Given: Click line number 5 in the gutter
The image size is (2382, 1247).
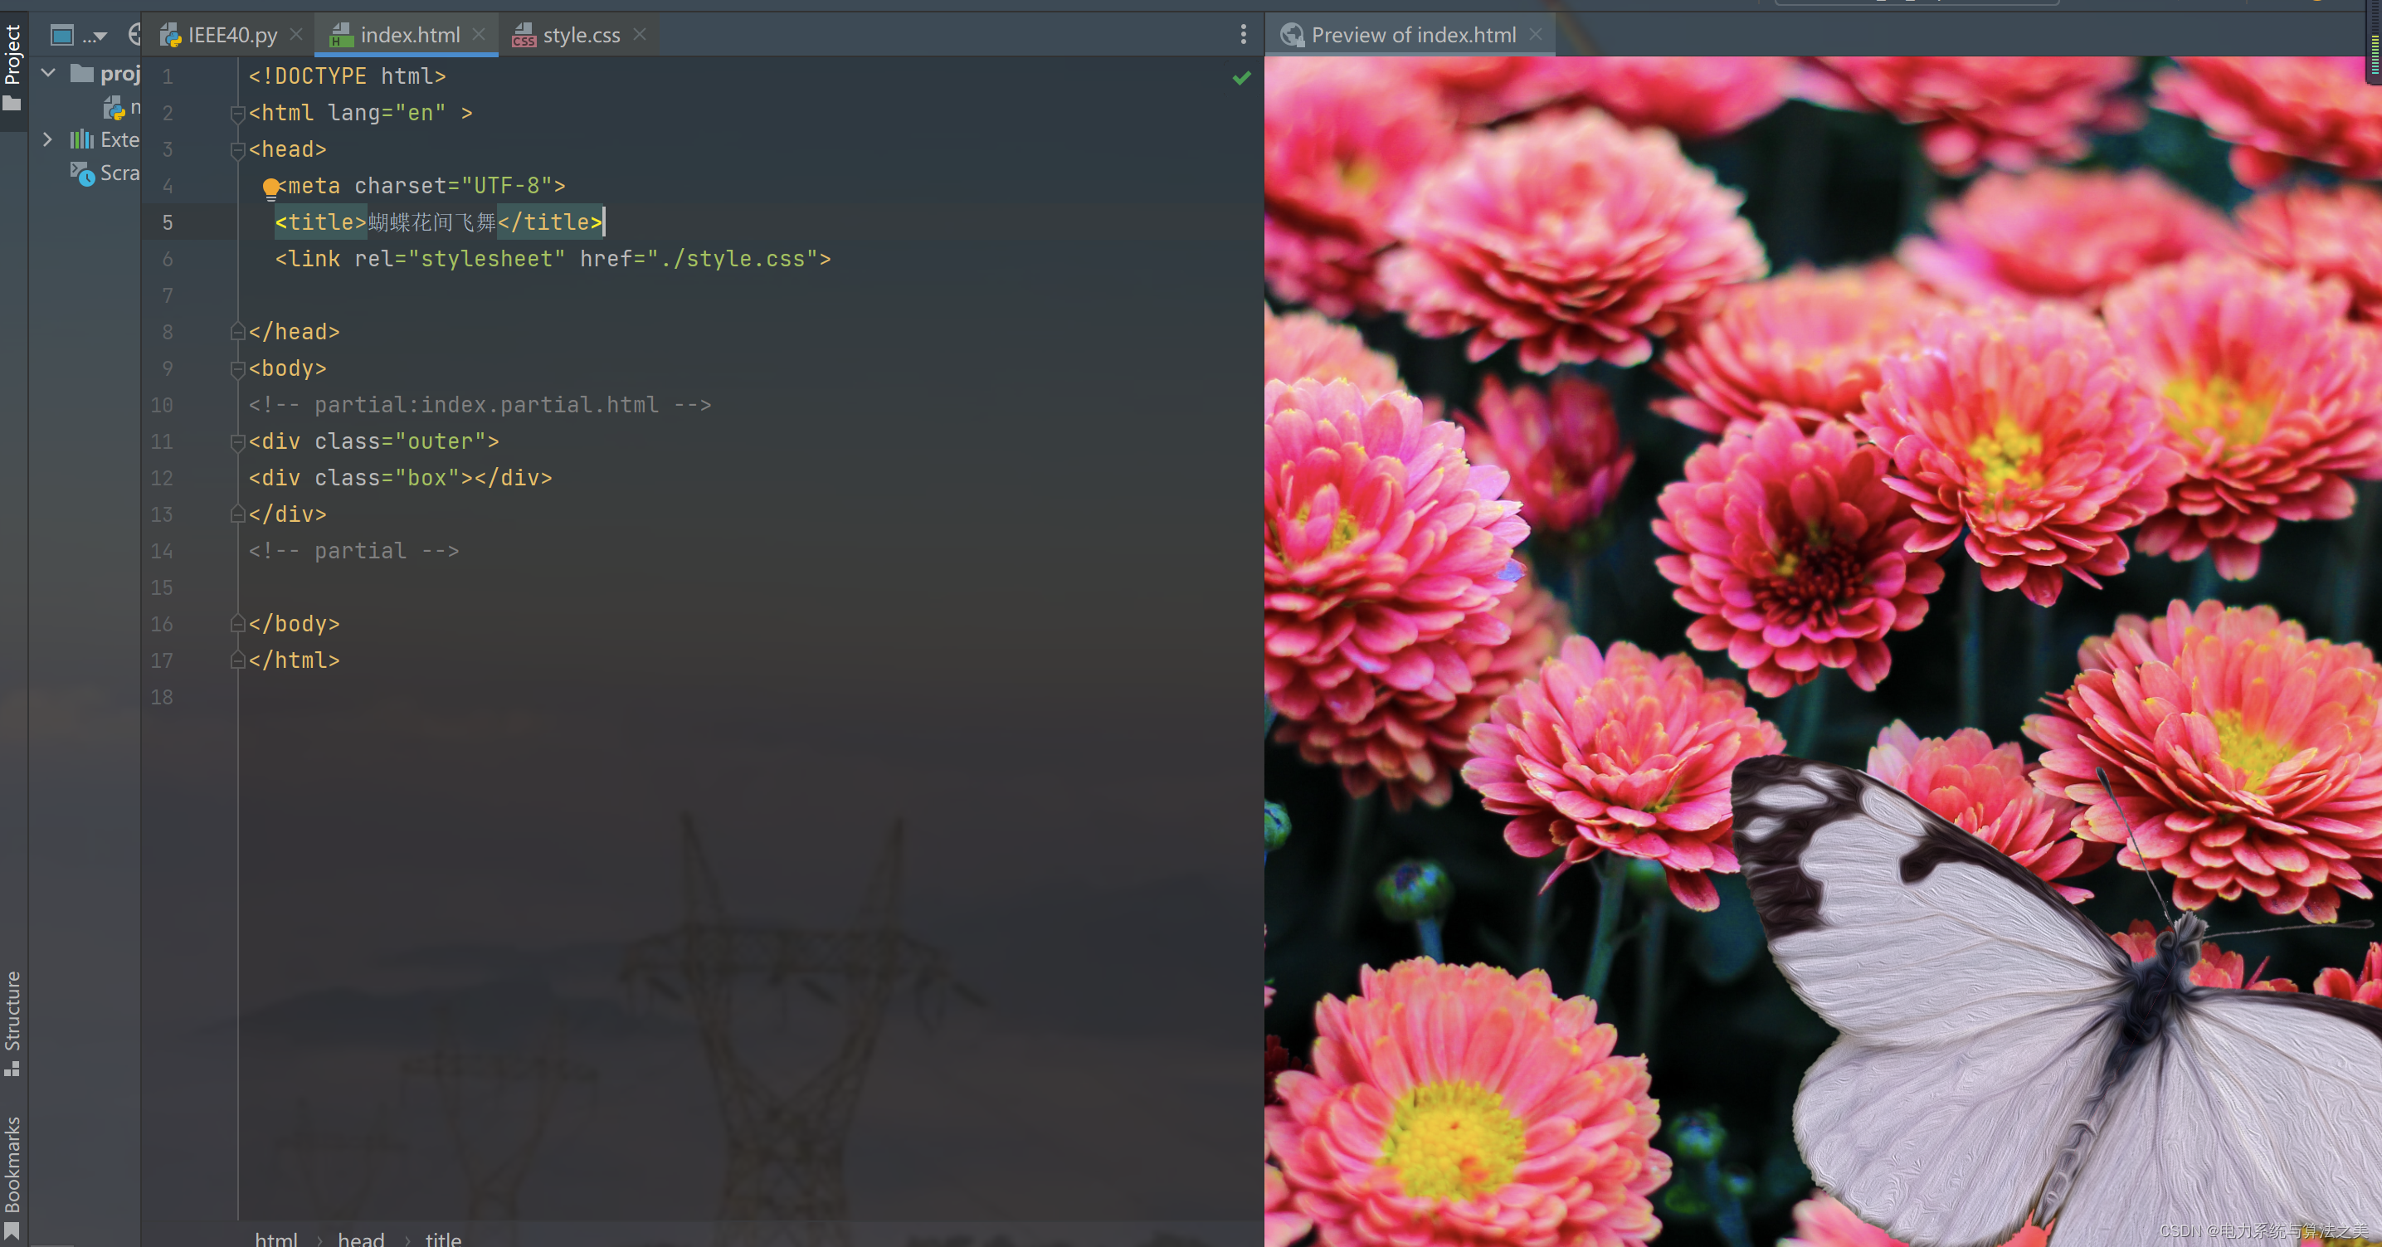Looking at the screenshot, I should [168, 223].
